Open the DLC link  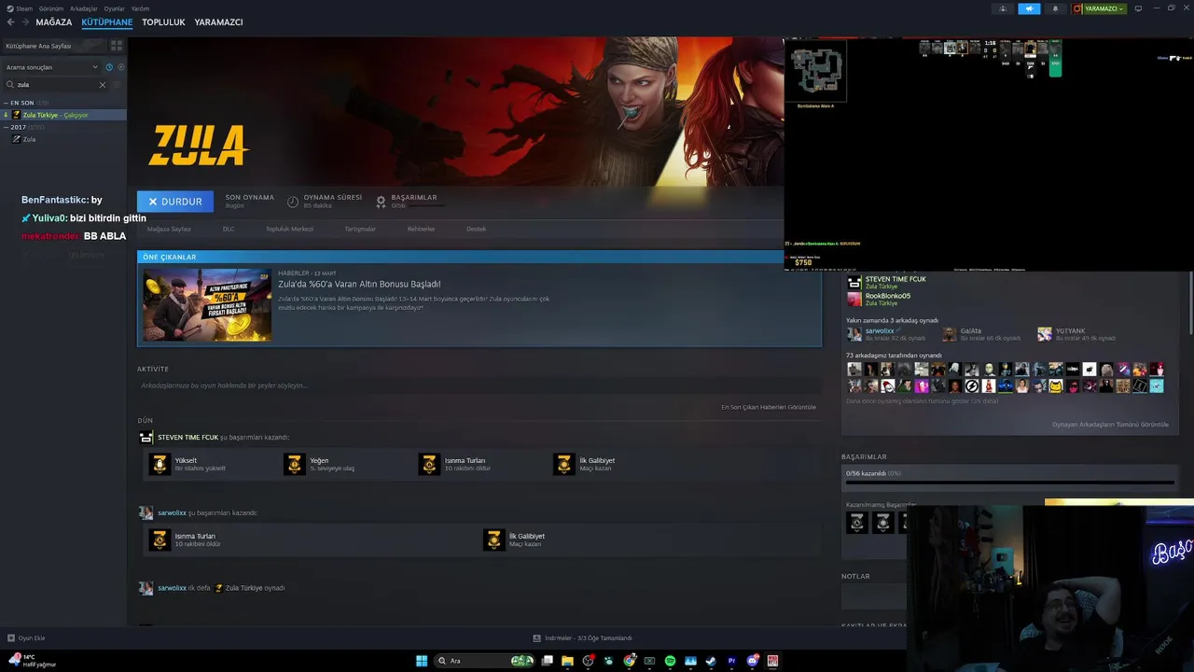click(229, 229)
